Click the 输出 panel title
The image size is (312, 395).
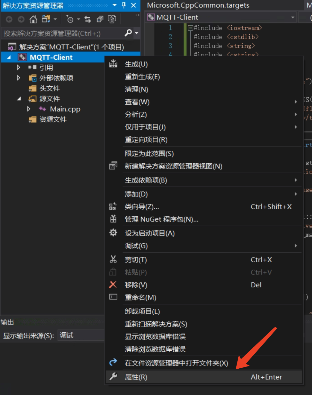point(7,322)
